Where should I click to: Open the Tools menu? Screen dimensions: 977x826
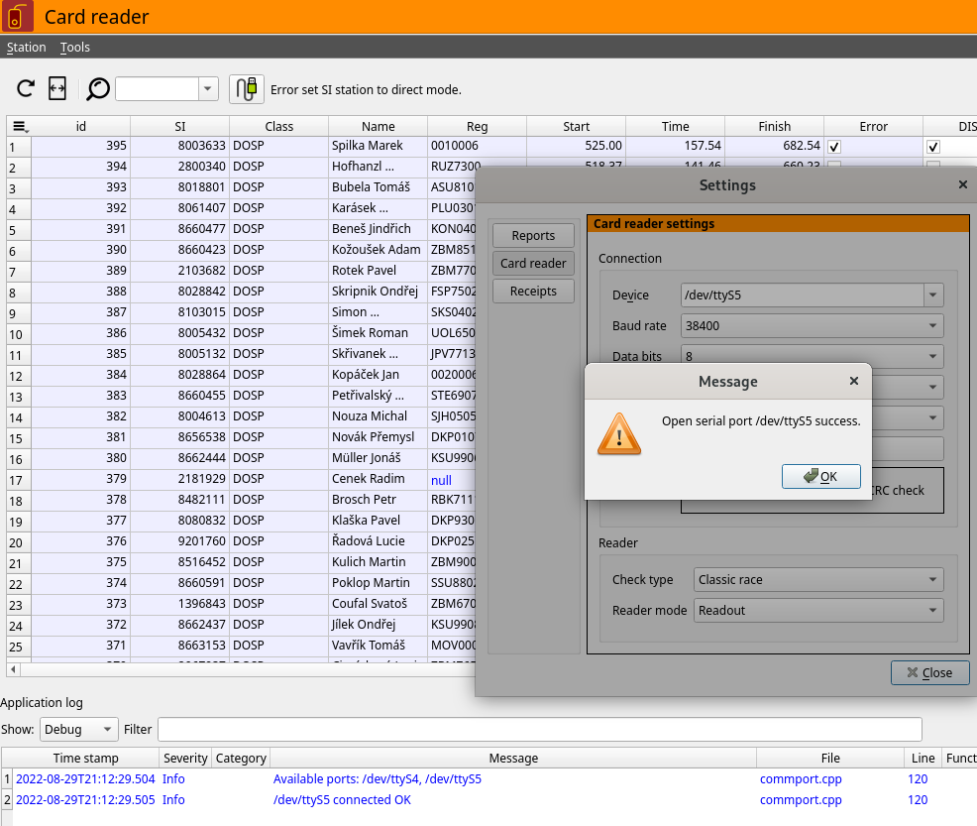(x=74, y=48)
